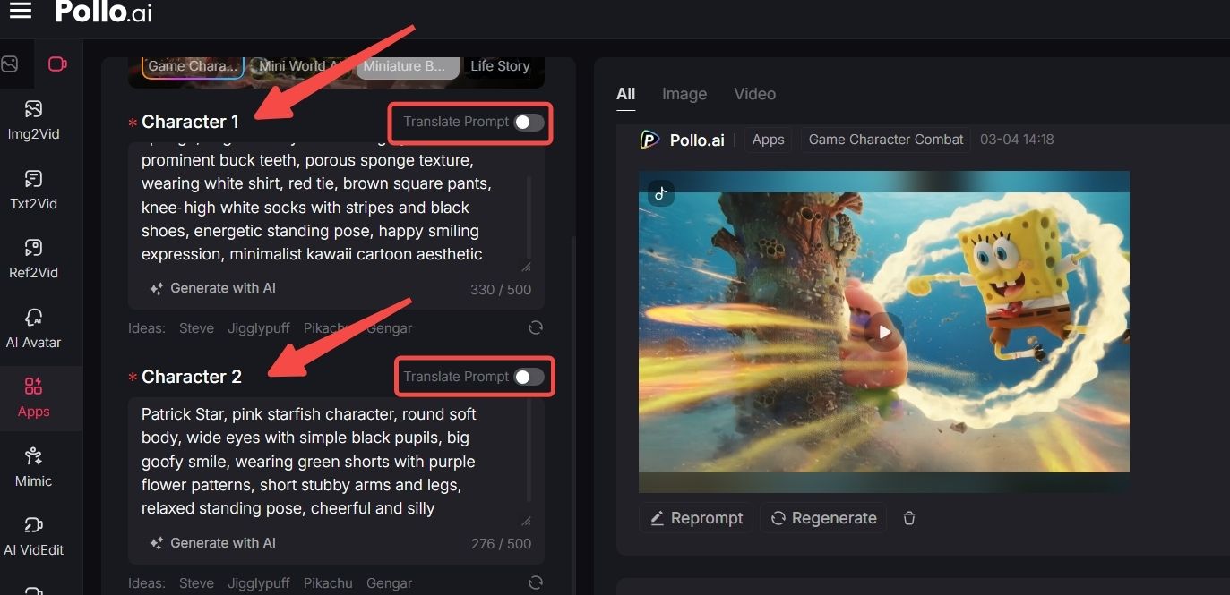Click Character 1 textbox resize handle
The image size is (1230, 595).
pos(526,266)
